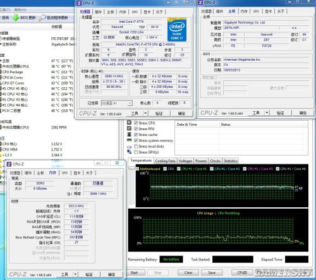The width and height of the screenshot is (316, 280).
Task: Expand Tools arrow in processor CPU-Z window
Action: [x=145, y=113]
